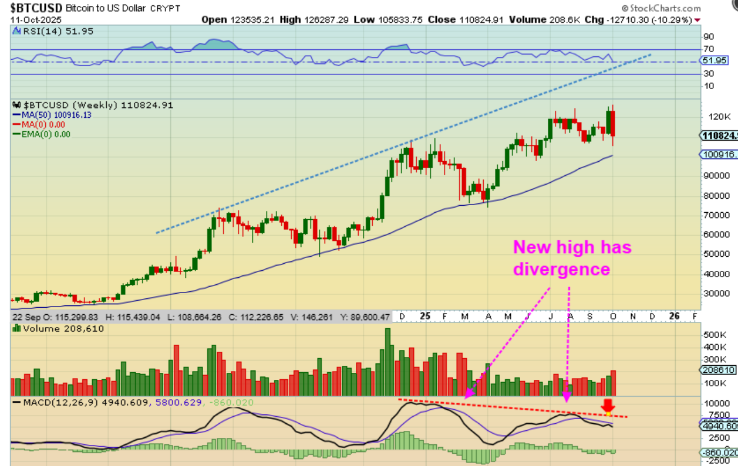The height and width of the screenshot is (466, 738).
Task: Click the volume bars icon beside Volume 208,610
Action: pos(16,329)
